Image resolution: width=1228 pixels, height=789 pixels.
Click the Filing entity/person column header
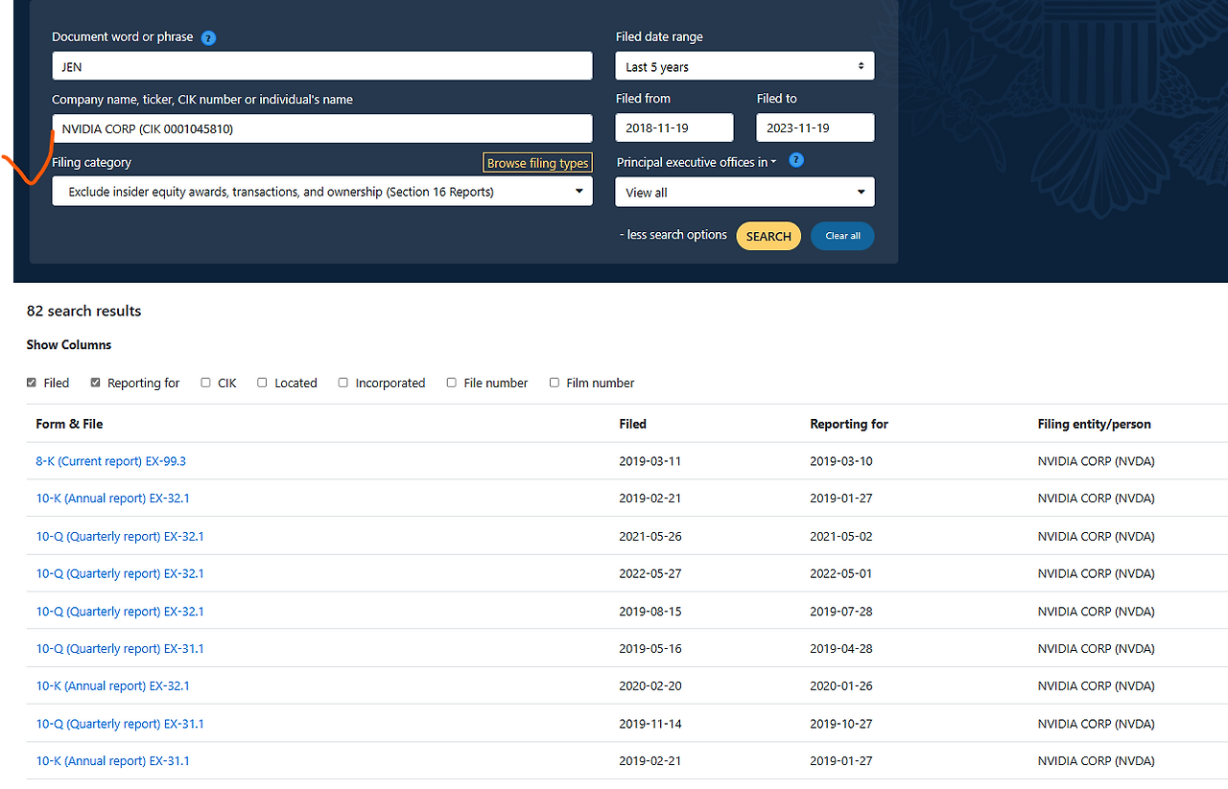click(1095, 424)
